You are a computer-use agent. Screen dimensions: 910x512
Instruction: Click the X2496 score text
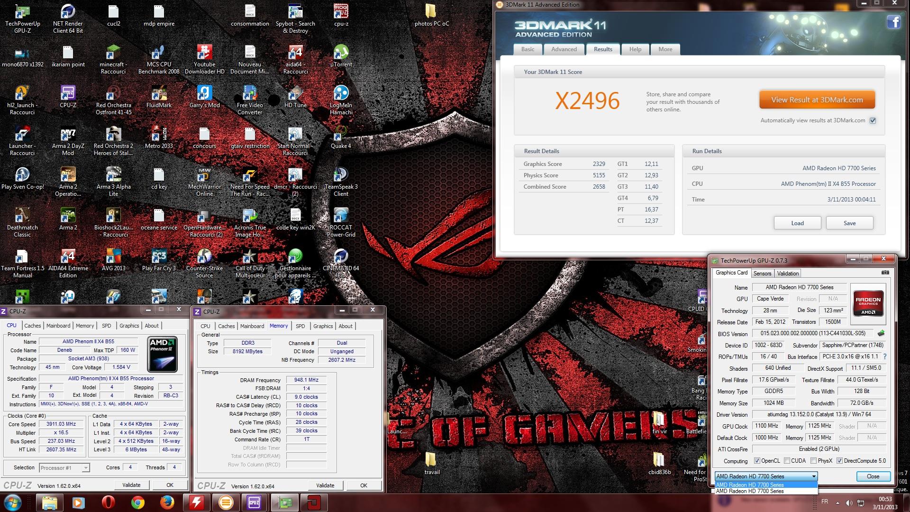pyautogui.click(x=587, y=101)
